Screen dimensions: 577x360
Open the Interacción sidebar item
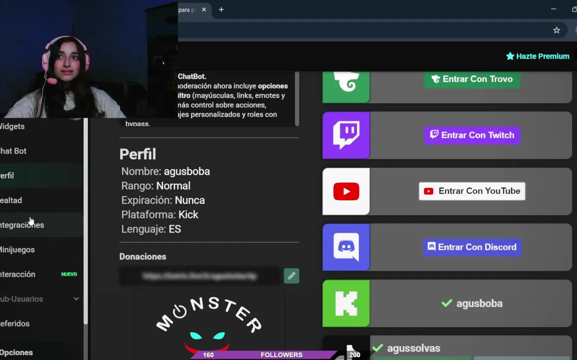point(41,274)
